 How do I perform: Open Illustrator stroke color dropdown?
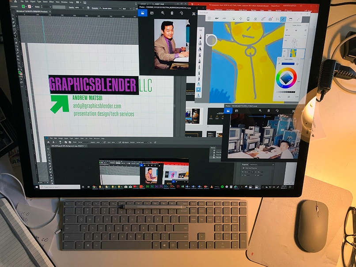point(32,7)
